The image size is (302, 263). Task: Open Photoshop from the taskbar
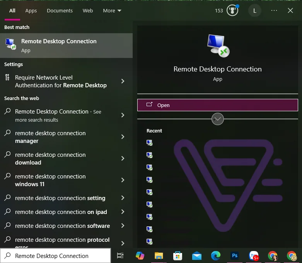click(x=234, y=256)
